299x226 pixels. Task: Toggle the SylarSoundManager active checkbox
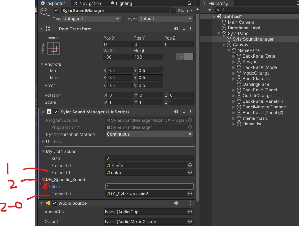point(57,10)
